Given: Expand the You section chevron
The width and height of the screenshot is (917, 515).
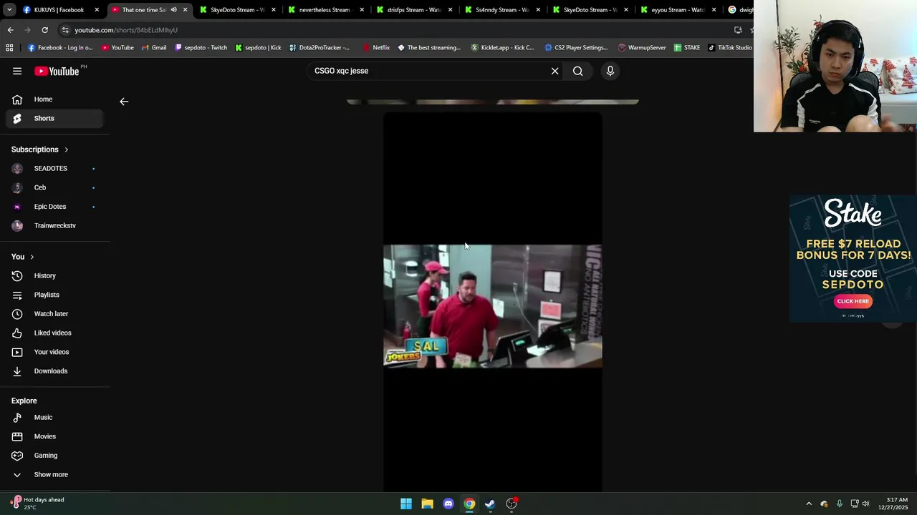Looking at the screenshot, I should coord(32,257).
